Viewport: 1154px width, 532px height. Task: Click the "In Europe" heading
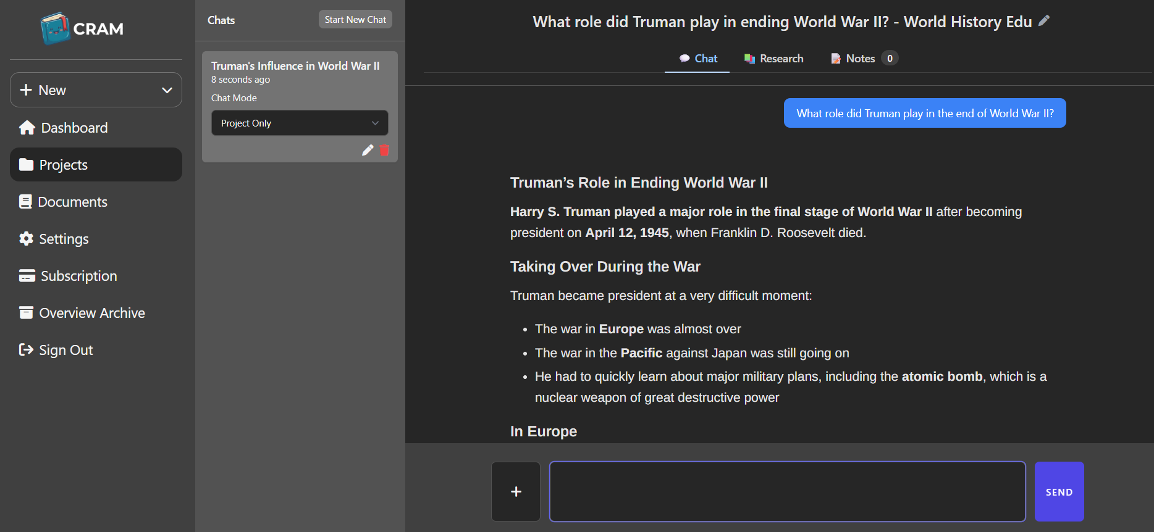click(544, 431)
